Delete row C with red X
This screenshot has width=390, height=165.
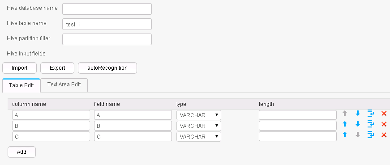[x=384, y=135]
